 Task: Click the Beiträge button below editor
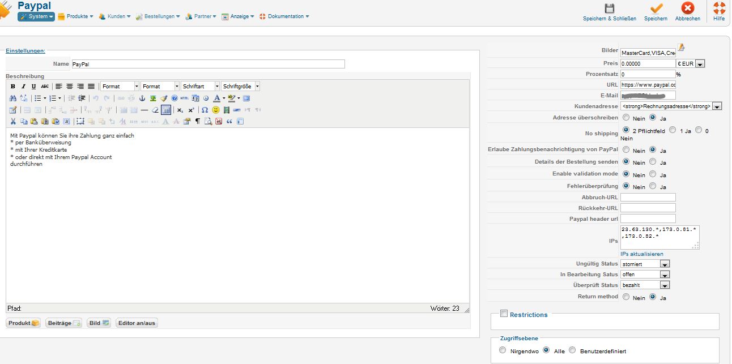pyautogui.click(x=64, y=323)
